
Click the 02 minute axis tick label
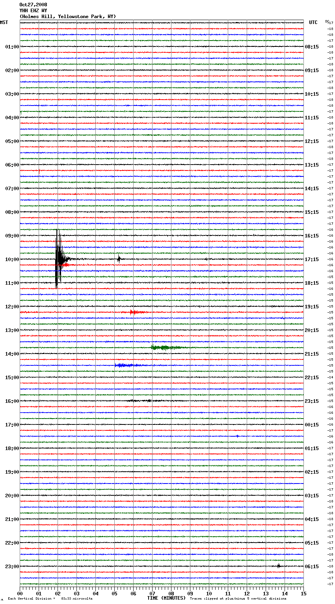[x=58, y=594]
